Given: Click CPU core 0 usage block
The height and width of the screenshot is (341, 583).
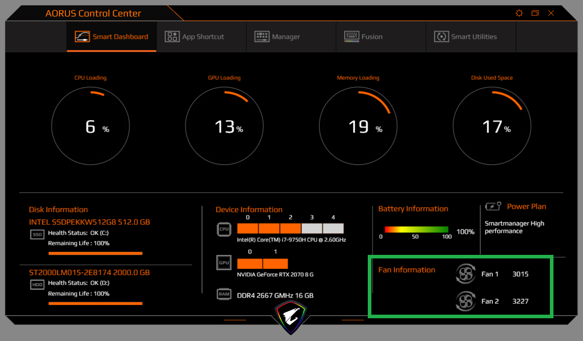Looking at the screenshot, I should pyautogui.click(x=247, y=229).
